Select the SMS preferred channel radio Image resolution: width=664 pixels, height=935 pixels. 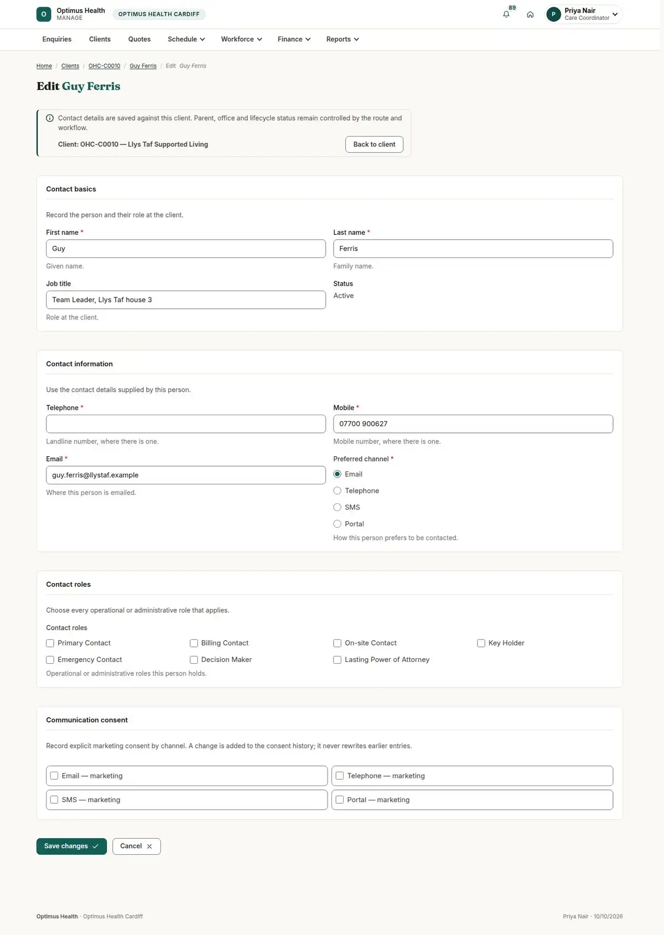pos(337,507)
